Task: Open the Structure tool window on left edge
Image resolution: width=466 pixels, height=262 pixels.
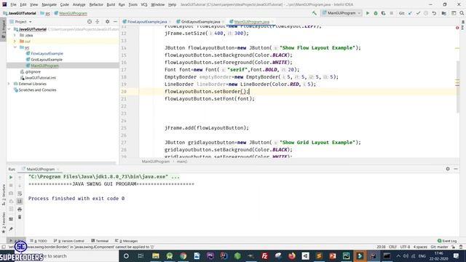Action: 3,195
